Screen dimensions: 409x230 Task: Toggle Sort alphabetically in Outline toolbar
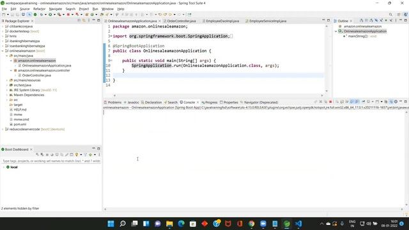coord(371,20)
